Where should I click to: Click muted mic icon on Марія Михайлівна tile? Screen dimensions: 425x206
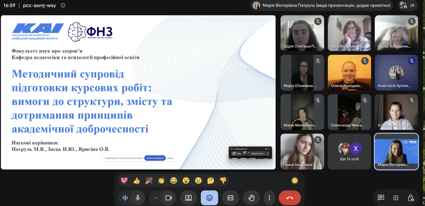coord(318,100)
